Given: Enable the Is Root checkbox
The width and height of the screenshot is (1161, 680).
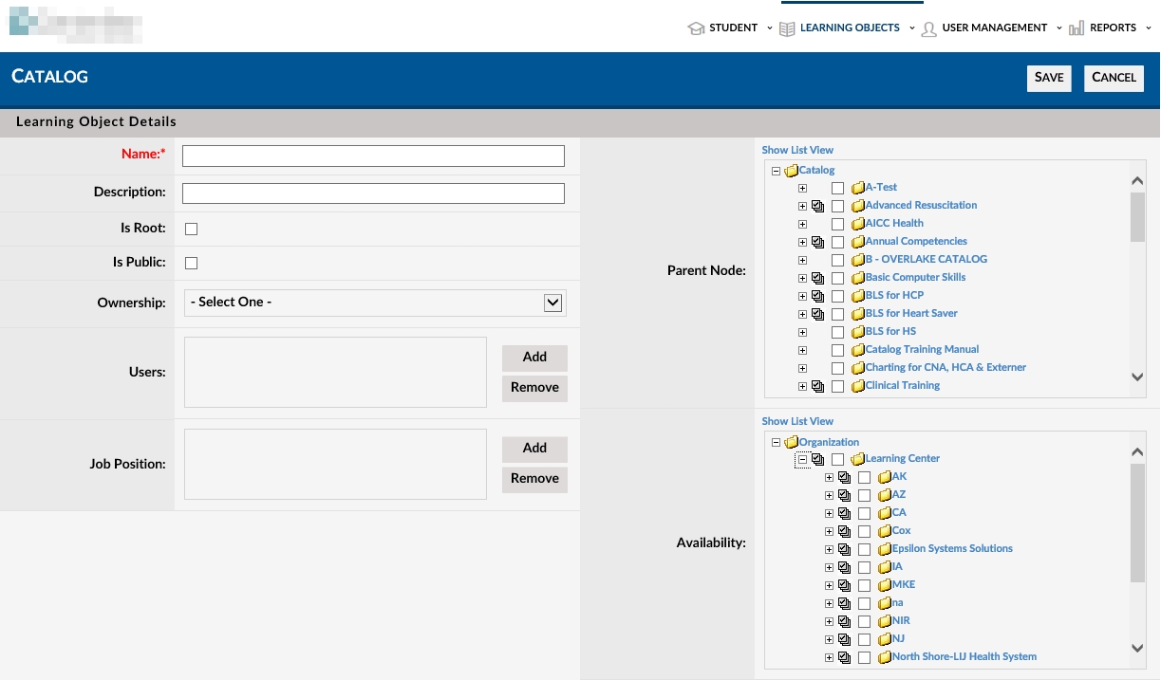Looking at the screenshot, I should (x=191, y=229).
